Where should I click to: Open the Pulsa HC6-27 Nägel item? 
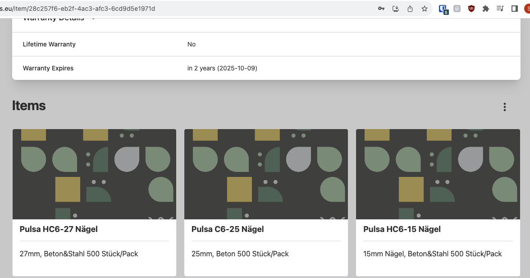pos(94,202)
